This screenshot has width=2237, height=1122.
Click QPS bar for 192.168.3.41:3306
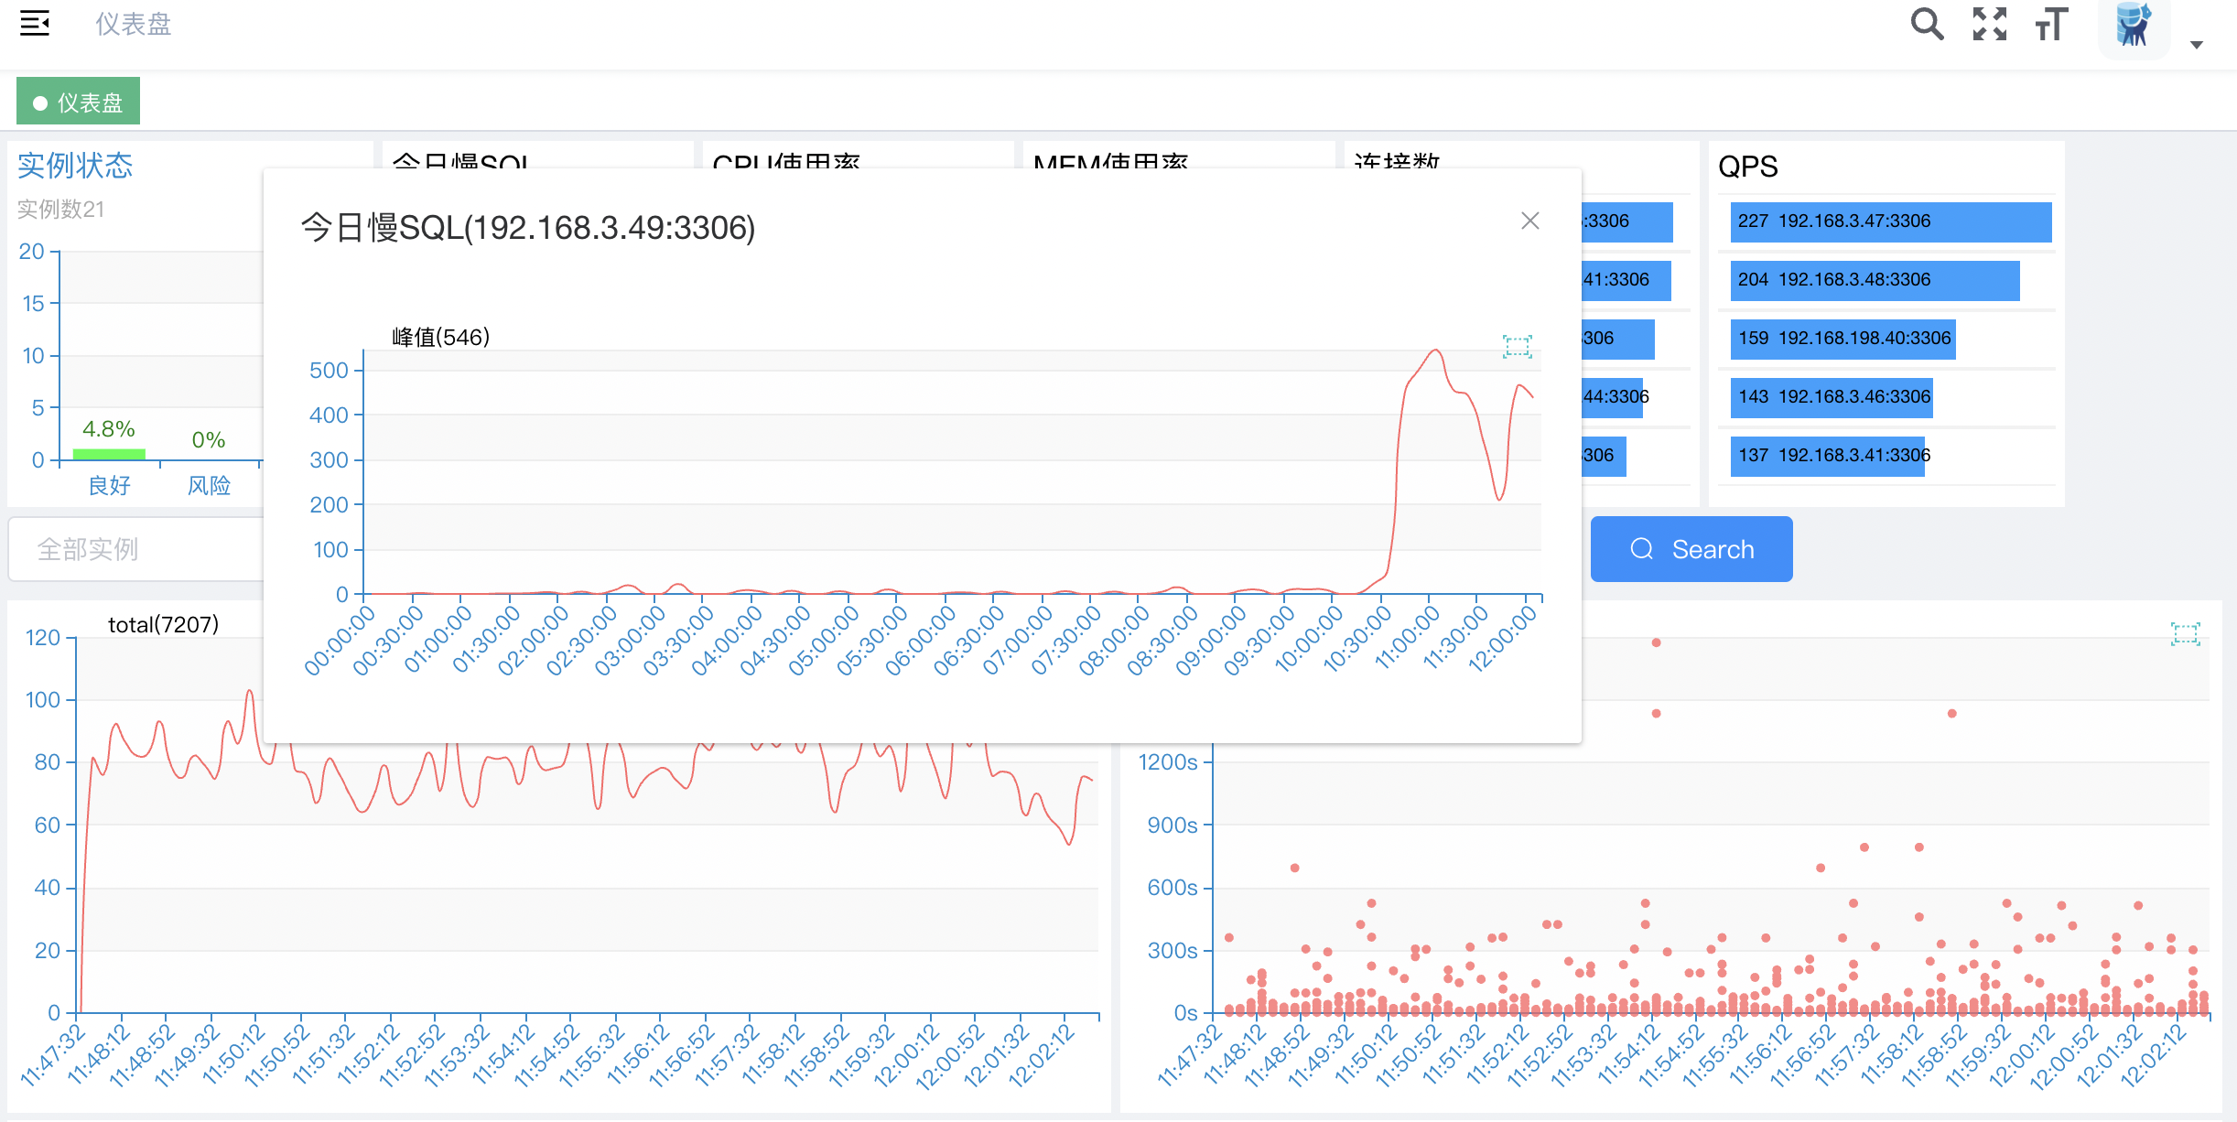(x=1827, y=456)
